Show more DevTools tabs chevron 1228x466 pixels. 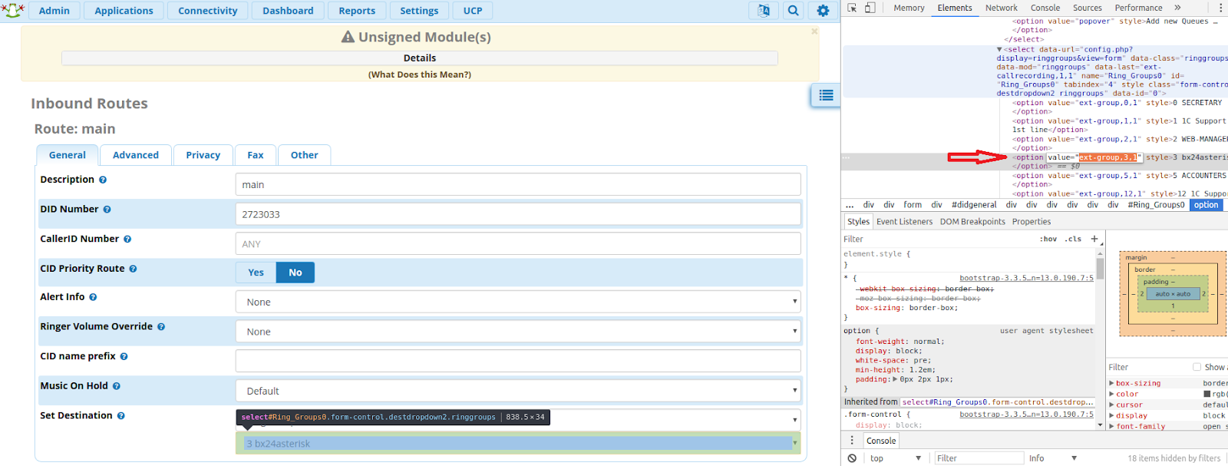click(1177, 8)
